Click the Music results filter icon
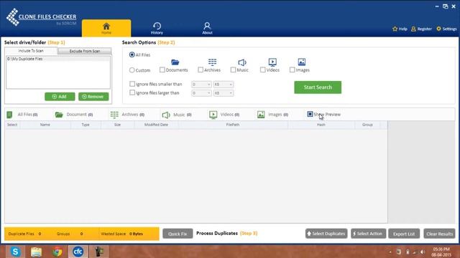460x258 pixels. [x=166, y=115]
